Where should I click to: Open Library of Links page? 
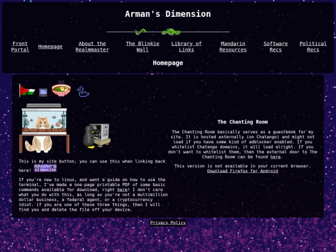[187, 47]
